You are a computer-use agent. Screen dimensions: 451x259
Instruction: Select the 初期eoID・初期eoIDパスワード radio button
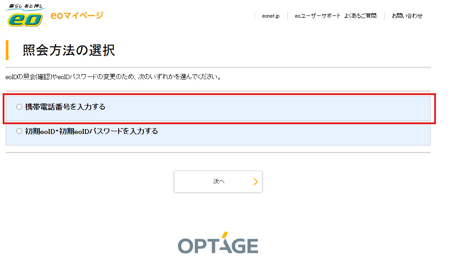pos(19,131)
